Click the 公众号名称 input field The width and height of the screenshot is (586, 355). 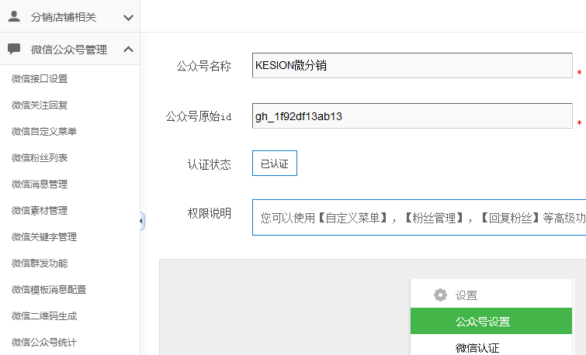(x=411, y=66)
